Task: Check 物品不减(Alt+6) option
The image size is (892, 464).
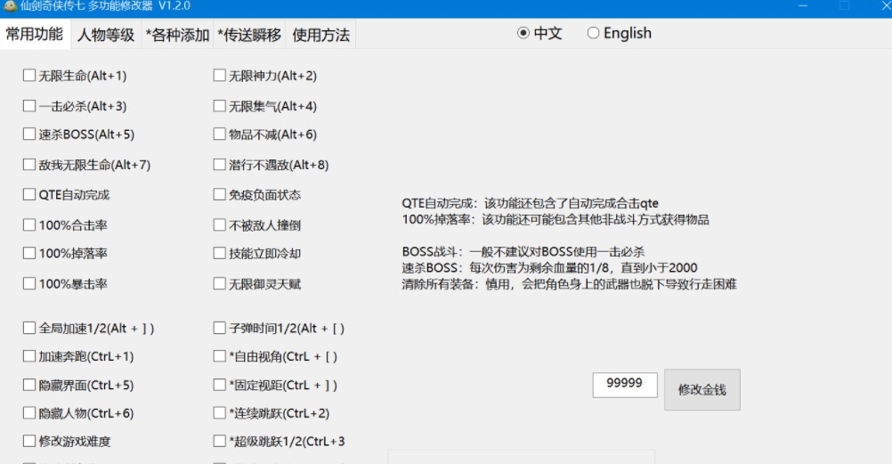Action: [x=219, y=134]
